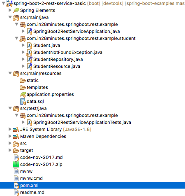Select the templates folder label

pos(37,87)
